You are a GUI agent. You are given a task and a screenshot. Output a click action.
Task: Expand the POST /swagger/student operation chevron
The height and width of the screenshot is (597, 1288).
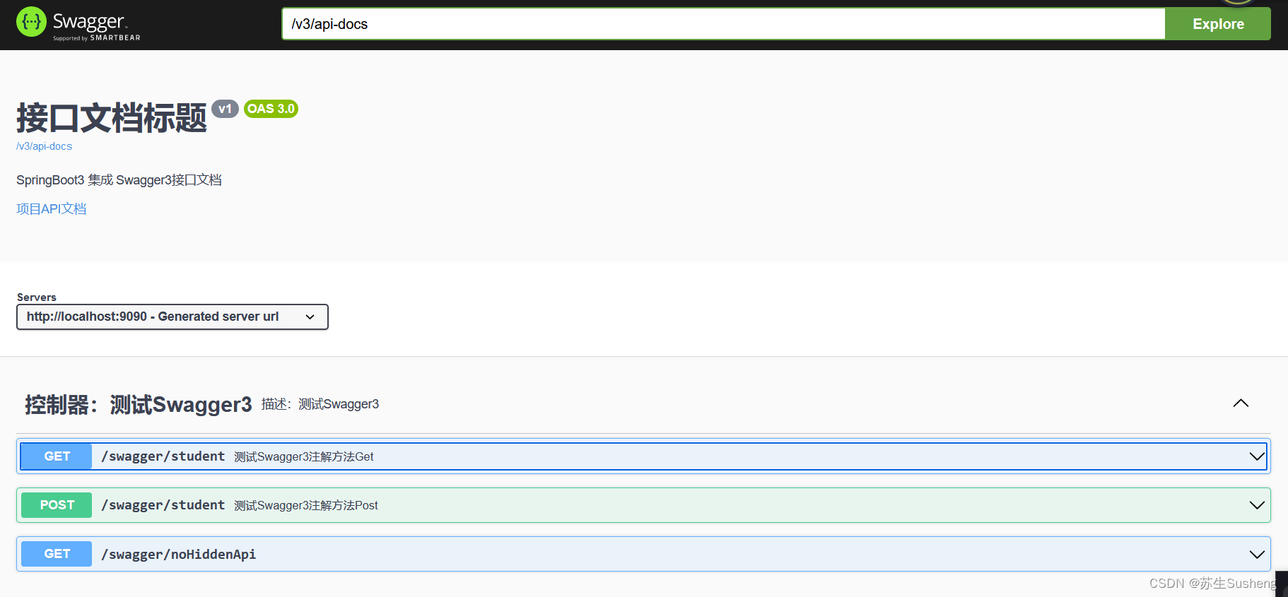pyautogui.click(x=1257, y=505)
